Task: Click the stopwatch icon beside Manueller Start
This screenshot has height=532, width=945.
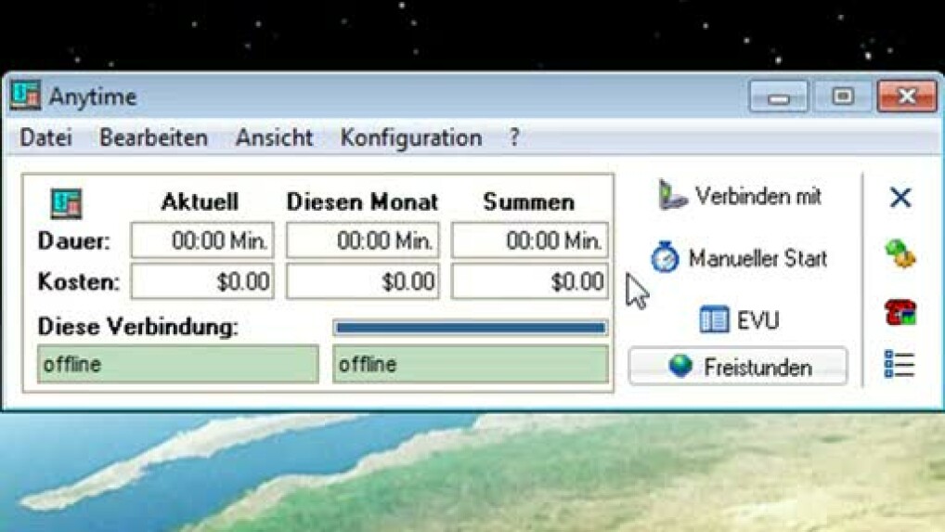Action: point(665,258)
